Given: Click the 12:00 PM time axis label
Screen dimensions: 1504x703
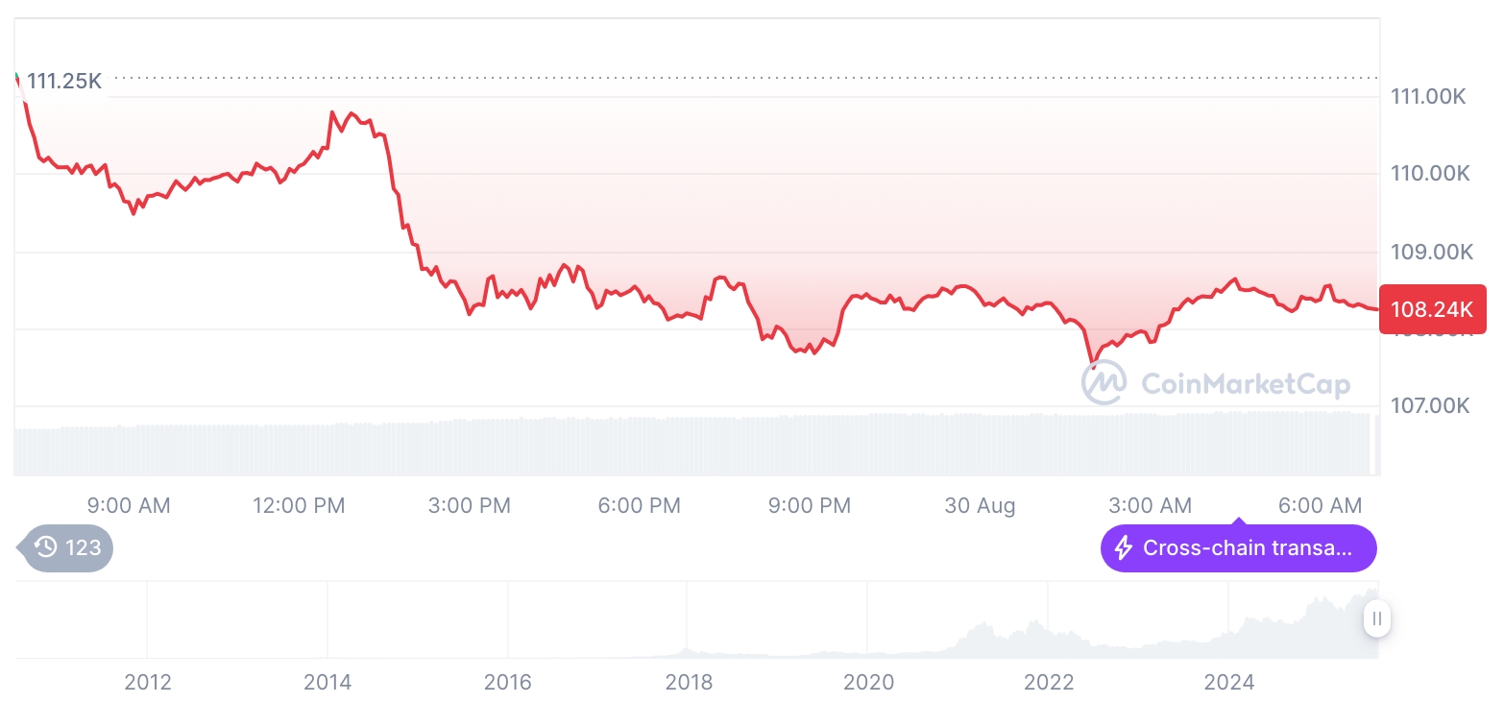Looking at the screenshot, I should tap(299, 505).
